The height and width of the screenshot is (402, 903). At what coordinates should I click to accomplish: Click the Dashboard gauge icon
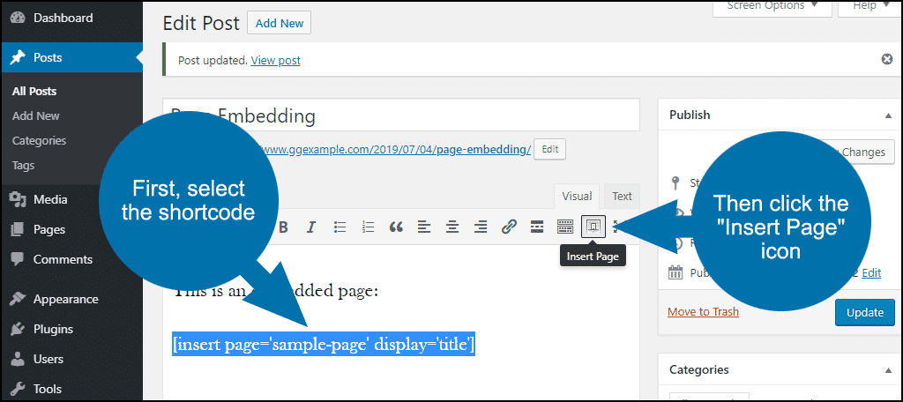click(x=18, y=18)
